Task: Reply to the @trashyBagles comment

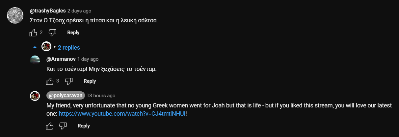Action: click(73, 33)
